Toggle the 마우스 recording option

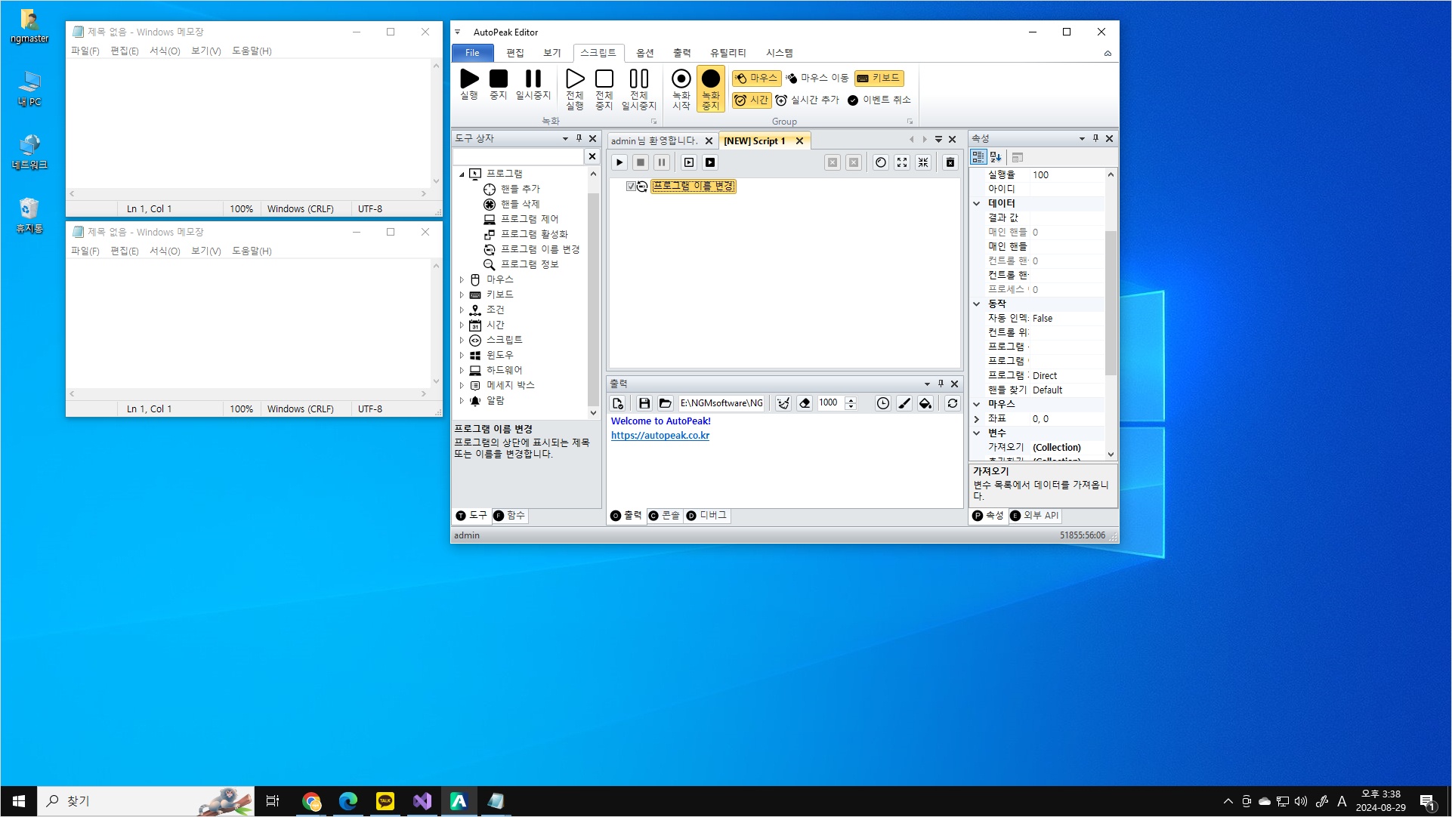(x=755, y=78)
